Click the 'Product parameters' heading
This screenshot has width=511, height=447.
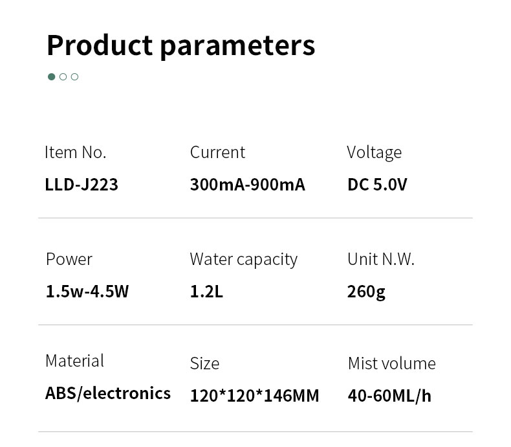[x=180, y=45]
